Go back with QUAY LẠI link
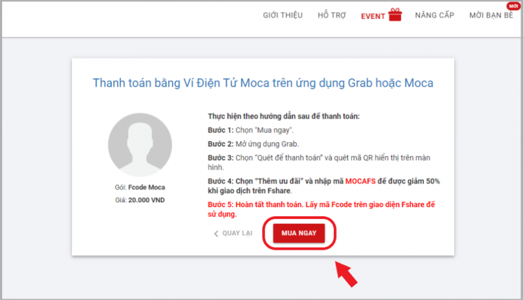The height and width of the screenshot is (300, 524). (x=233, y=233)
